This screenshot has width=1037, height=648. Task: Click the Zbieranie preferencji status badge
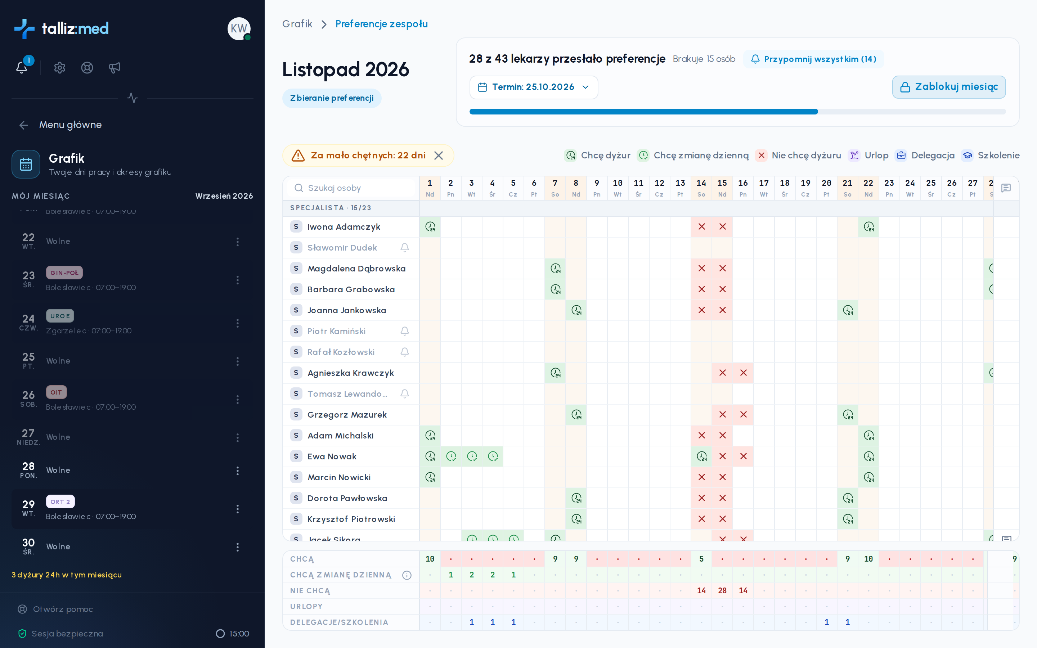pyautogui.click(x=332, y=98)
